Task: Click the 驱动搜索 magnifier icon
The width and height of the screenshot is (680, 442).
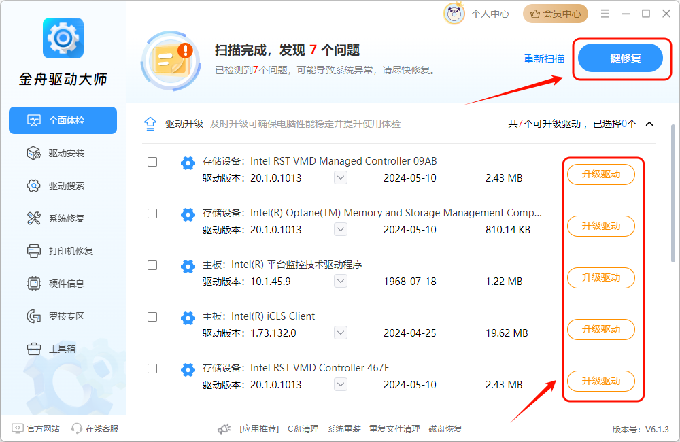Action: pyautogui.click(x=34, y=186)
